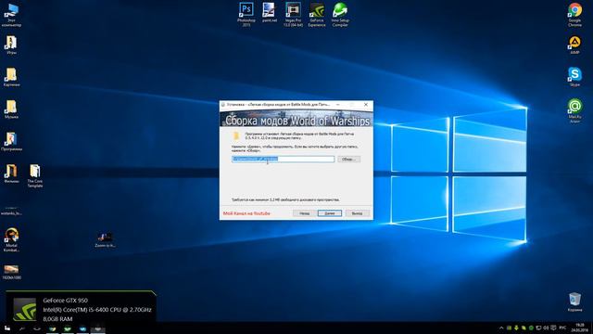
Task: Open the taskbar clock and date
Action: pos(580,328)
